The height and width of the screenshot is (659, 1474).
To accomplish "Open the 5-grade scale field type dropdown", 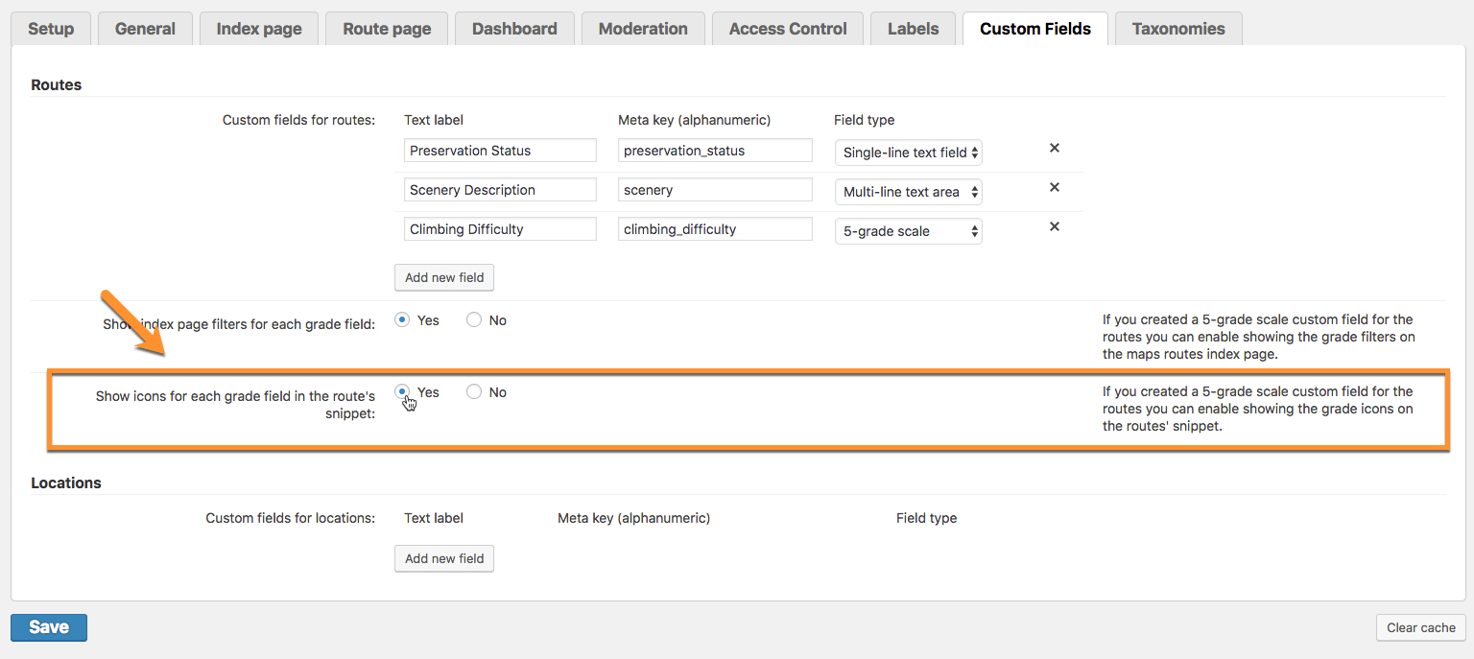I will point(908,231).
